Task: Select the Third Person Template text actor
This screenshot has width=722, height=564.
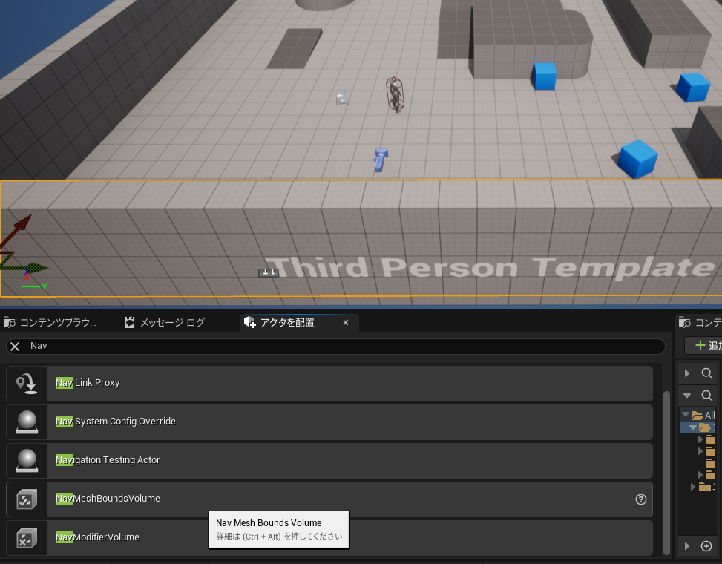Action: pyautogui.click(x=489, y=267)
